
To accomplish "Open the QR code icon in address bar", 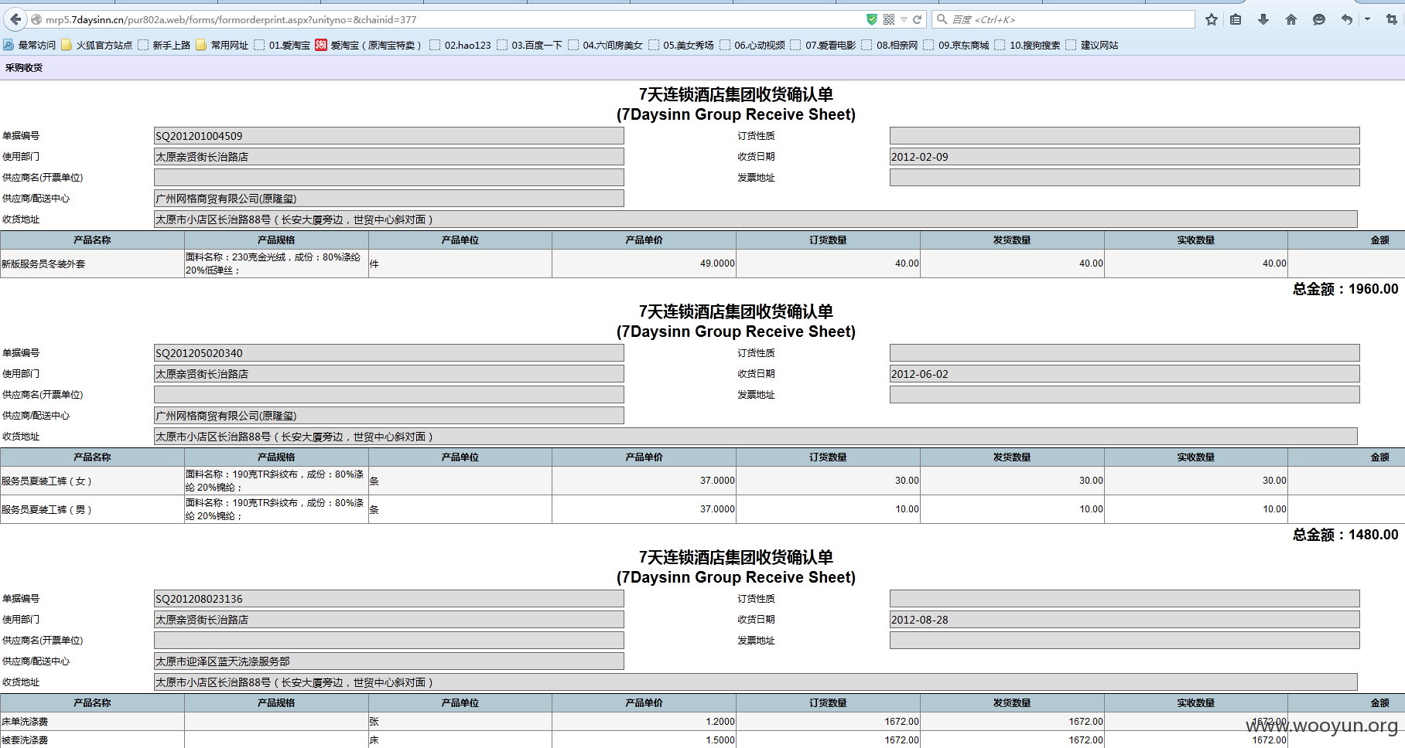I will tap(889, 19).
